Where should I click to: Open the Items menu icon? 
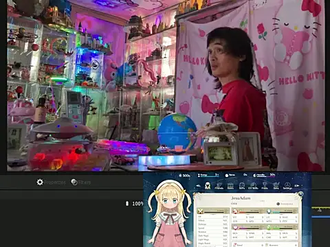(230, 186)
